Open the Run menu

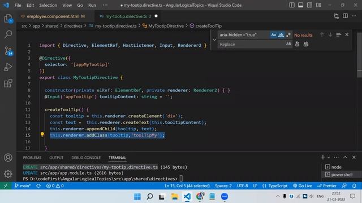[92, 5]
